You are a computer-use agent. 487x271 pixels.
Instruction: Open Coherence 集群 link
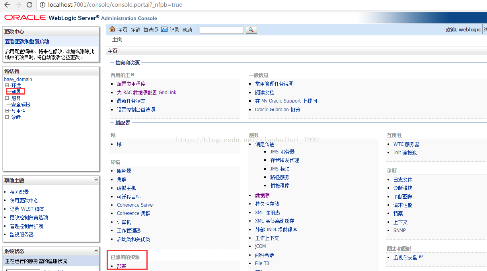pos(133,213)
